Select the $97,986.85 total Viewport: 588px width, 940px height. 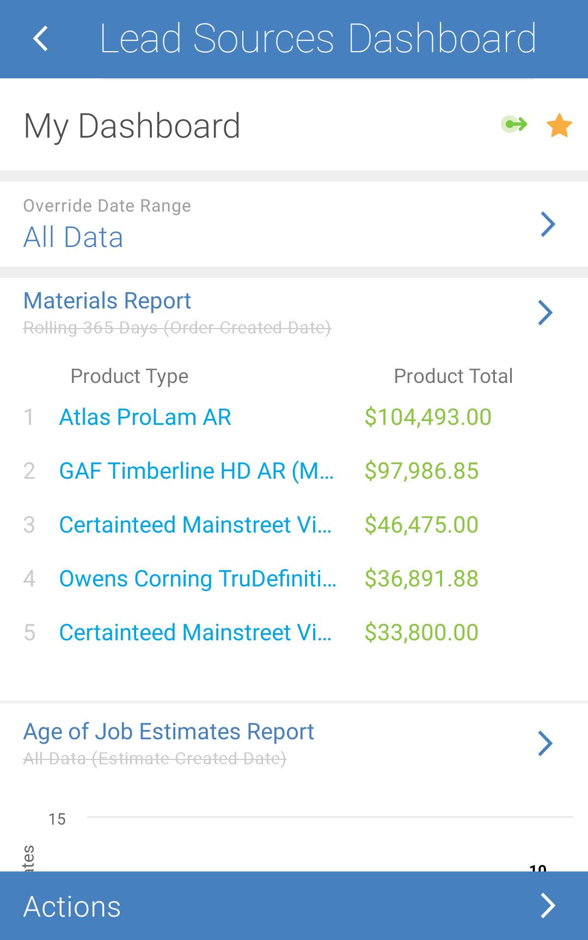[421, 471]
